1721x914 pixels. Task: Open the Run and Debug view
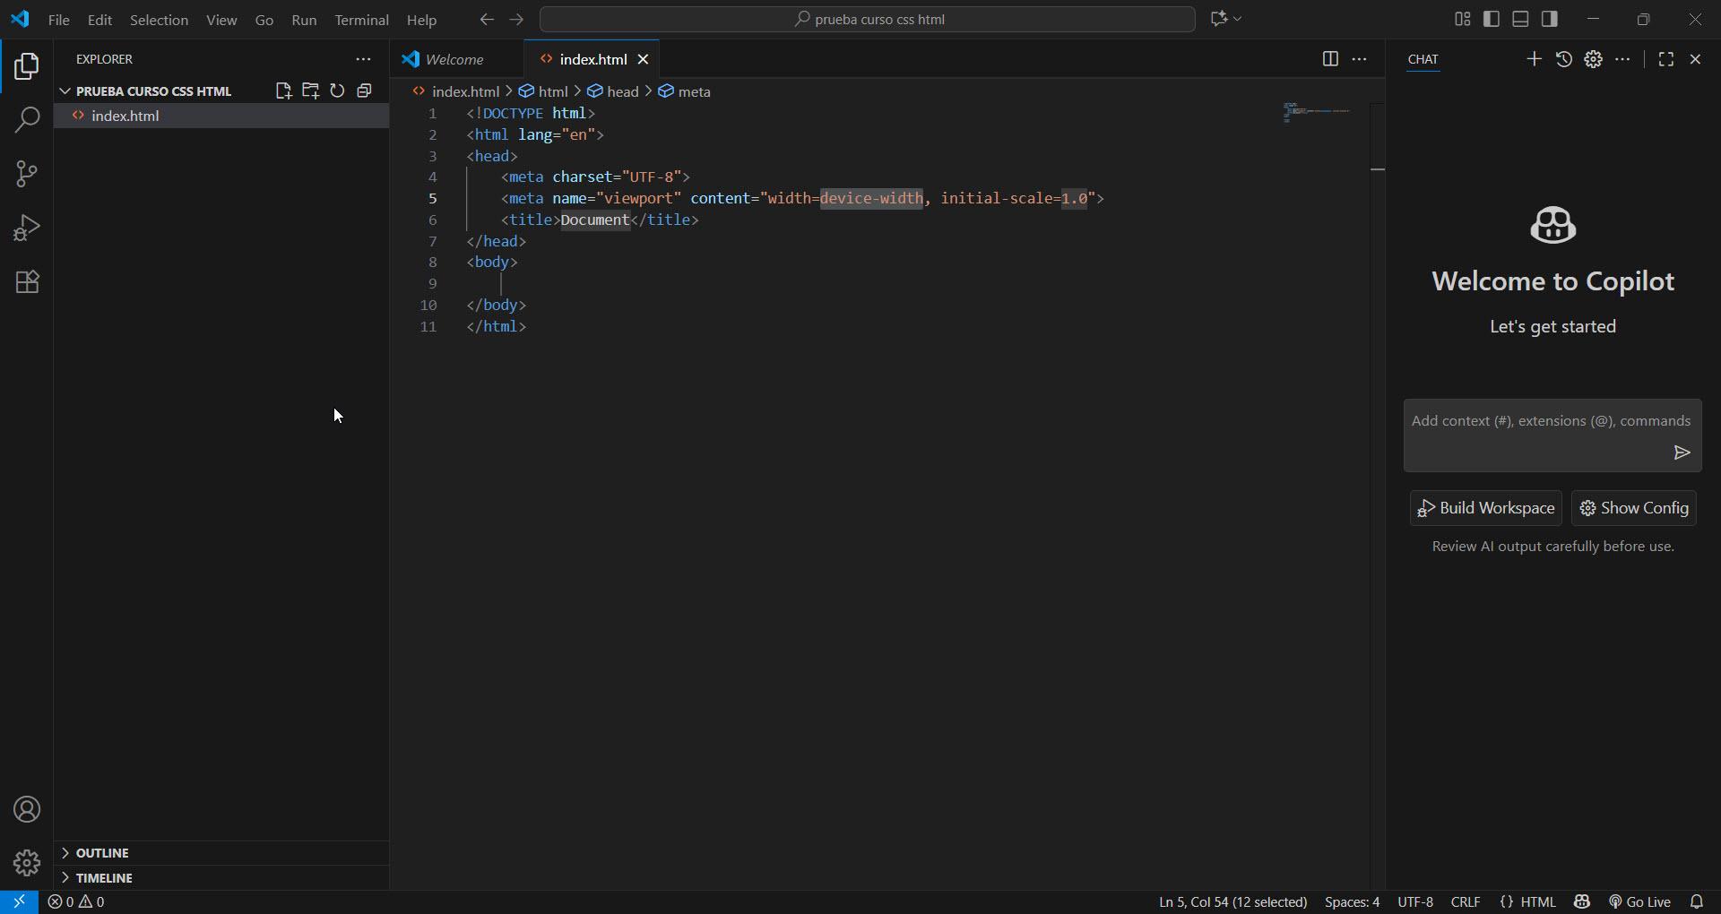click(x=27, y=228)
